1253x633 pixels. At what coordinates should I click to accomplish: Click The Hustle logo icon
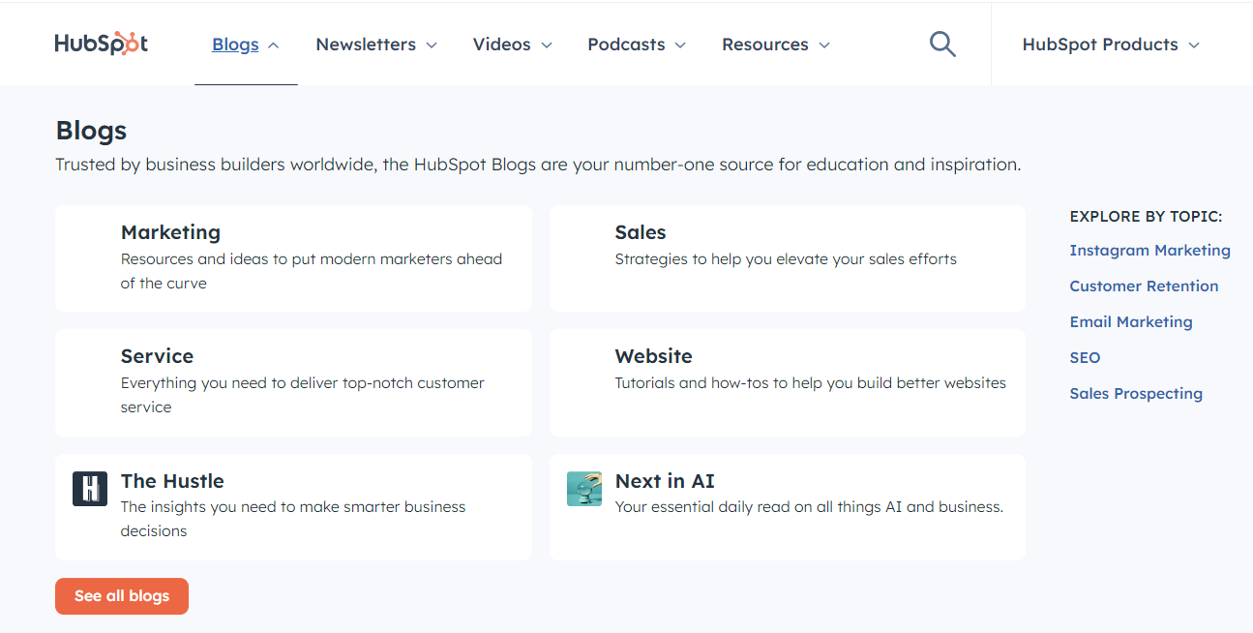tap(90, 489)
